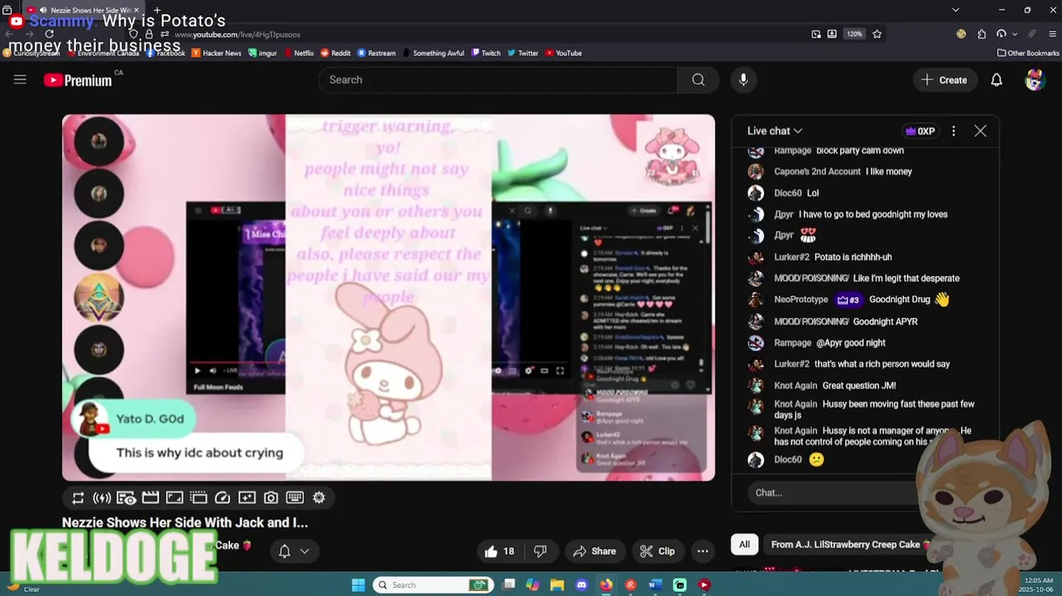This screenshot has height=596, width=1062.
Task: Open more actions ellipsis beside Clip
Action: tap(703, 551)
